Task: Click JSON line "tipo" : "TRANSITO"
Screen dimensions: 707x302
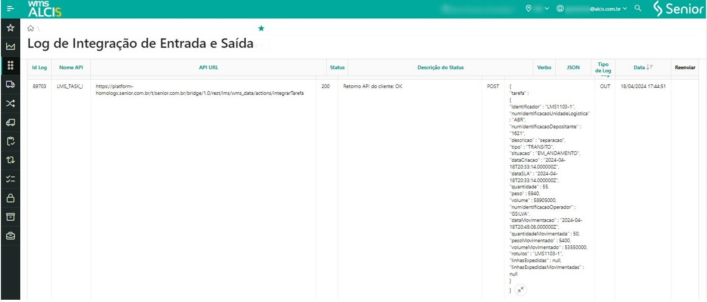Action: (532, 147)
